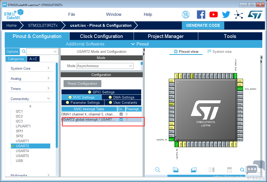
Task: Click the 10 years anniversary badge
Action: click(x=186, y=15)
